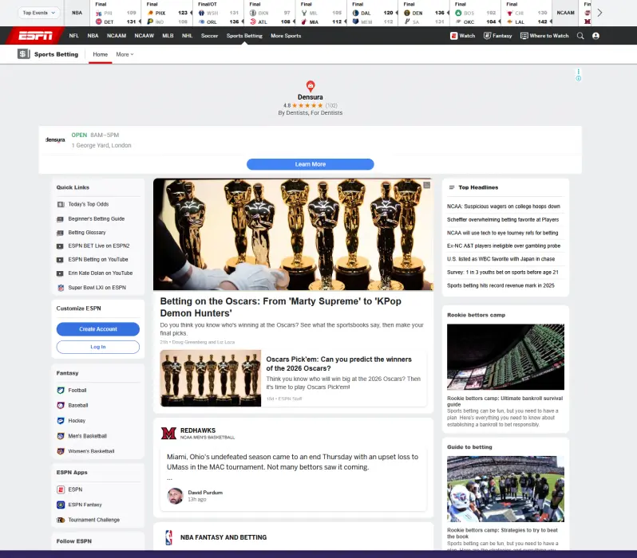
Task: Click the ESPN Betting on YouTube video icon
Action: coord(60,260)
